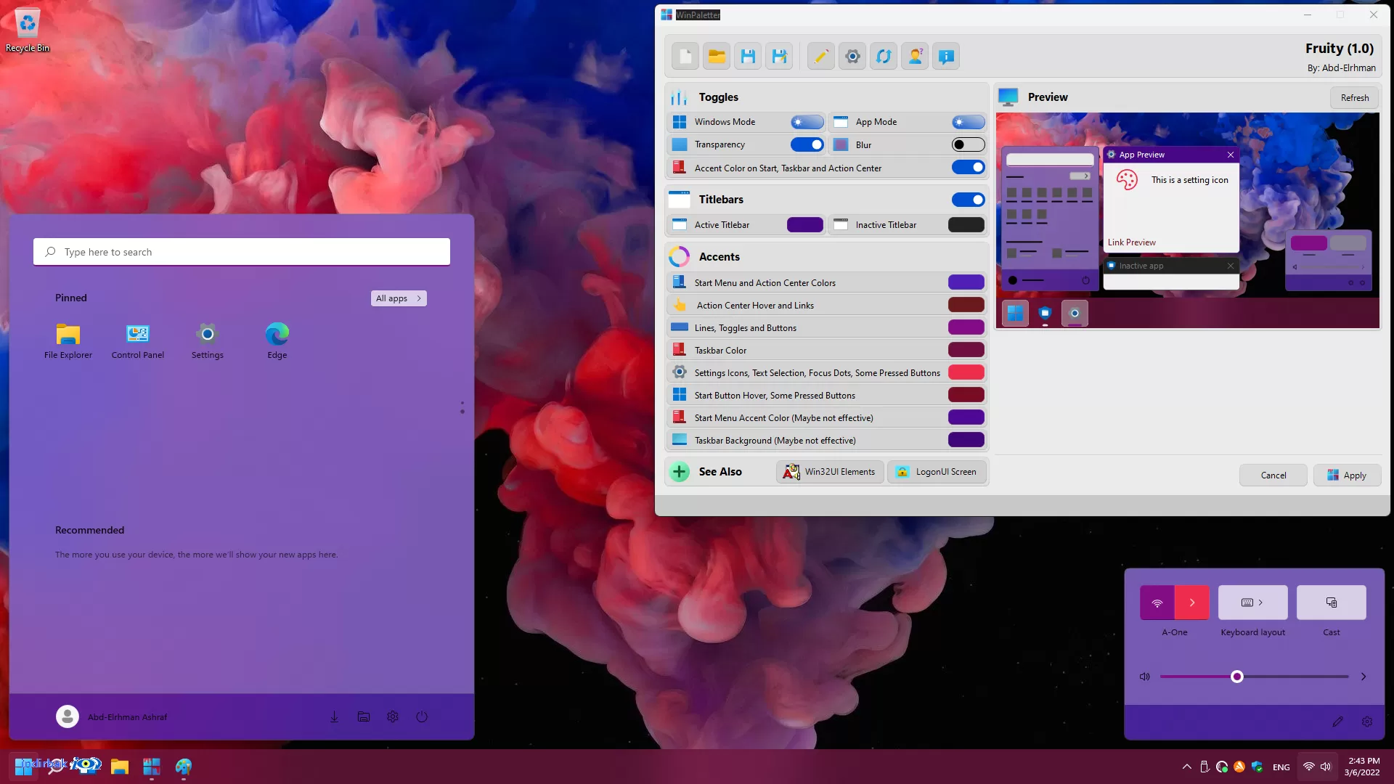Expand Wi-Fi options arrow beside A-One

(x=1192, y=603)
